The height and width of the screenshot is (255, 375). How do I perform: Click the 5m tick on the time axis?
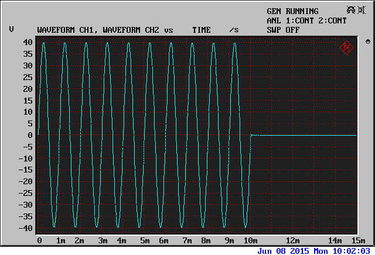pyautogui.click(x=145, y=241)
